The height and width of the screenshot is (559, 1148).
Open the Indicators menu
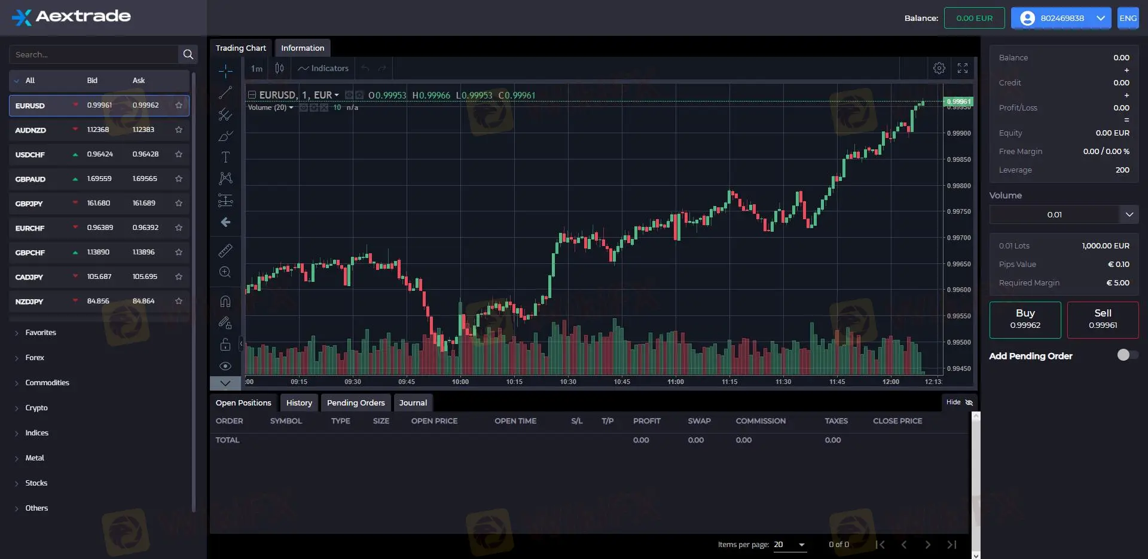pos(323,68)
